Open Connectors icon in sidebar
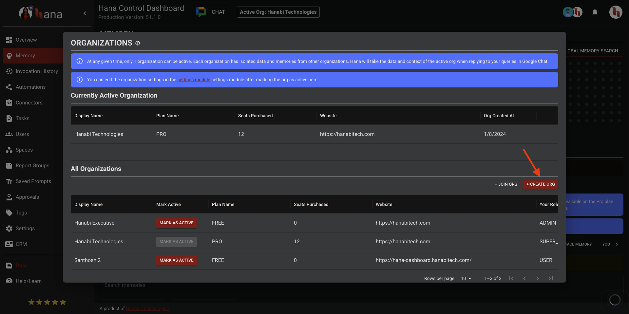The height and width of the screenshot is (314, 629). click(x=9, y=103)
